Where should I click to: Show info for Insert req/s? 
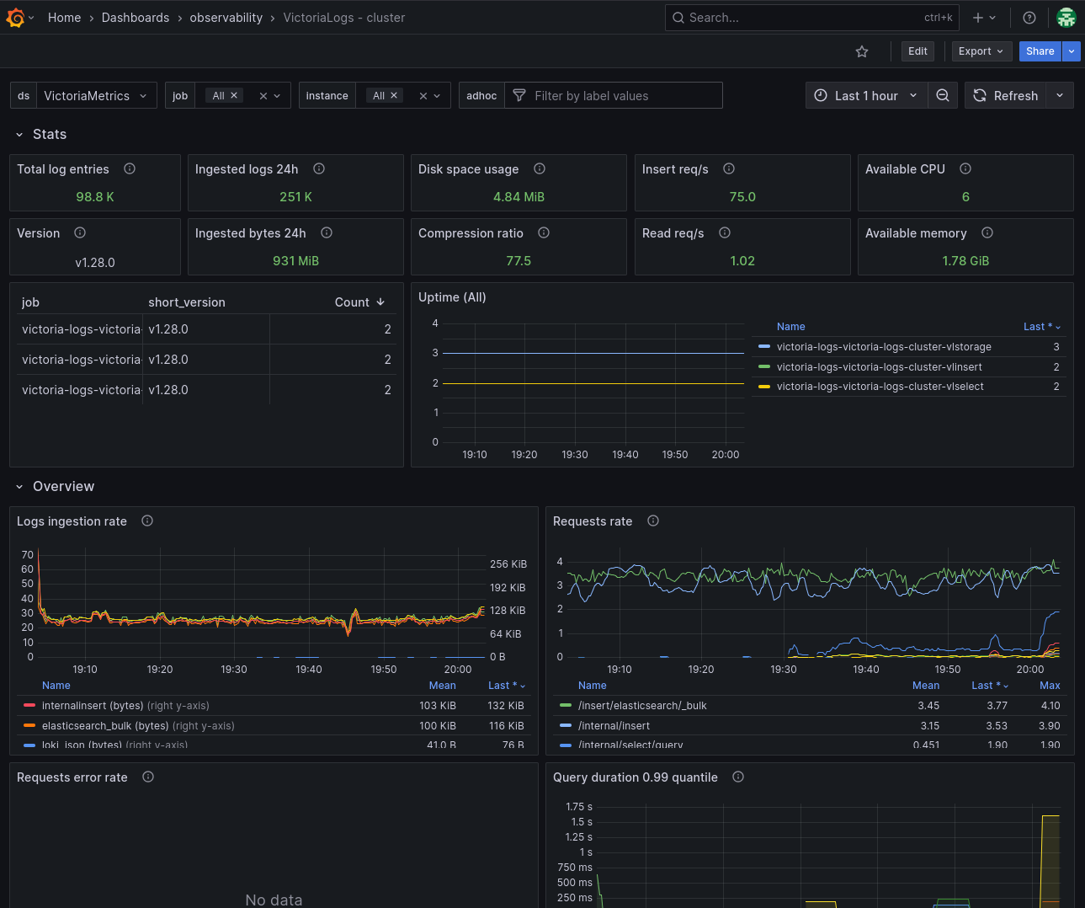tap(729, 168)
